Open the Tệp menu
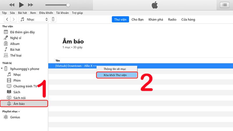Image resolution: width=233 pixels, height=131 pixels. coord(4,13)
